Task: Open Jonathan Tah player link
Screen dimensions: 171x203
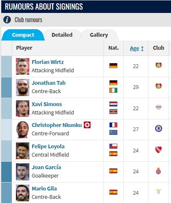Action: tap(49, 83)
